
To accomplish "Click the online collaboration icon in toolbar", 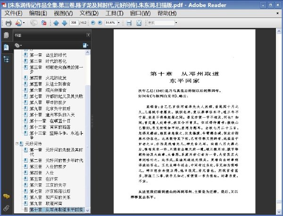I will click(x=18, y=23).
